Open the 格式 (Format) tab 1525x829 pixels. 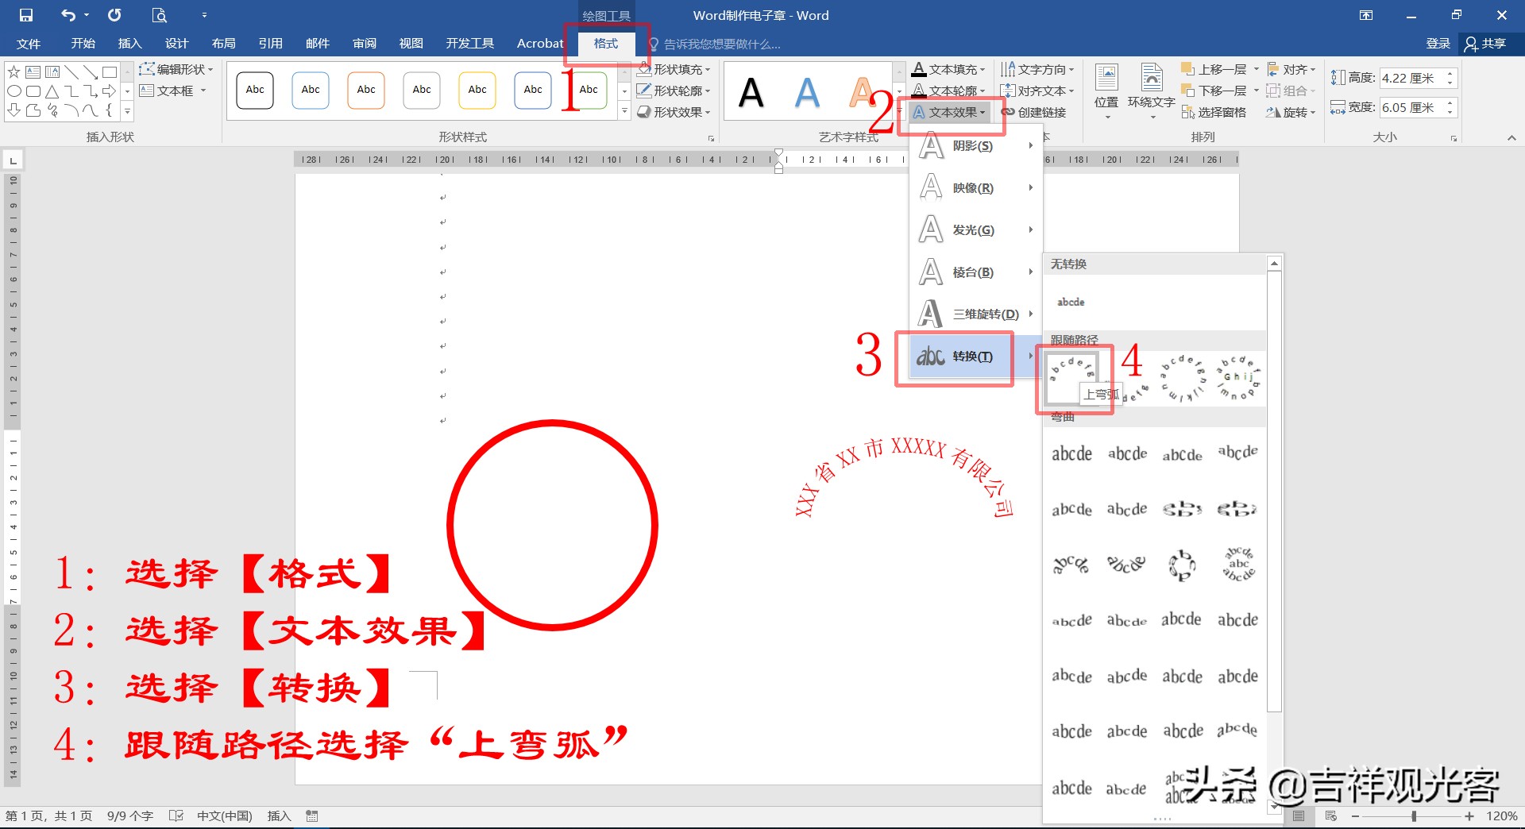(x=606, y=44)
